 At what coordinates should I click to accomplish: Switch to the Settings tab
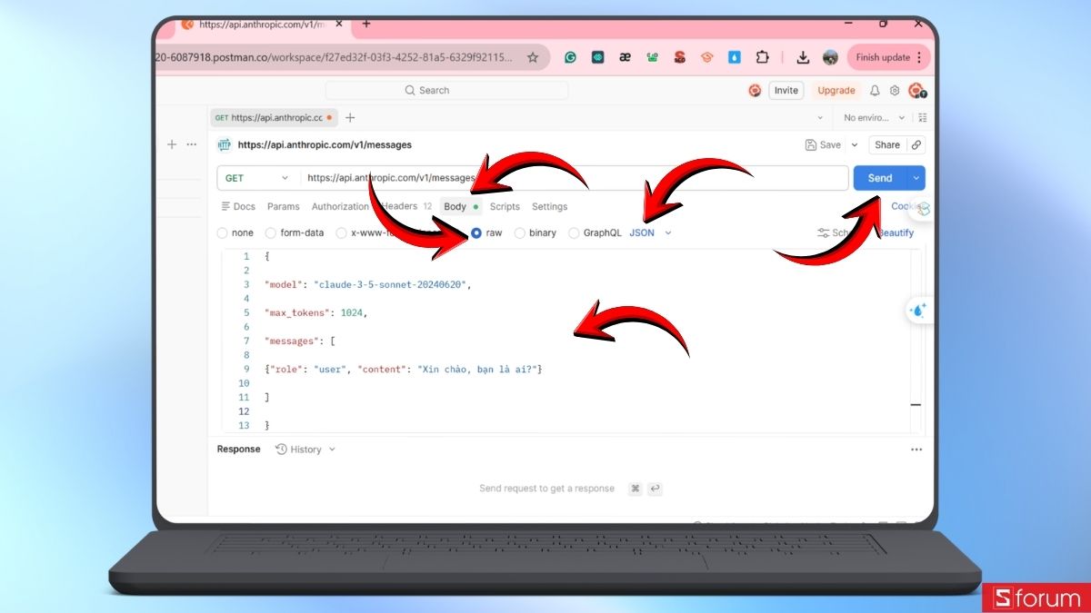coord(549,207)
